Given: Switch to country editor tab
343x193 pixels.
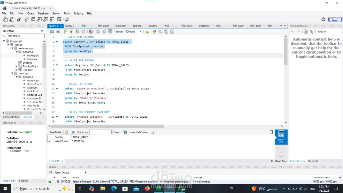Looking at the screenshot, I should click(153, 26).
